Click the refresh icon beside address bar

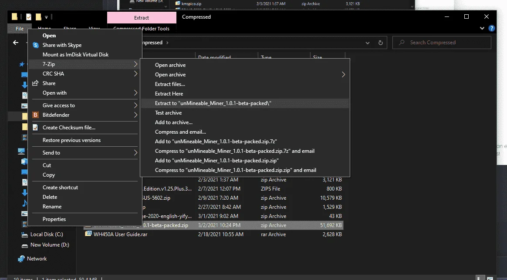point(381,43)
